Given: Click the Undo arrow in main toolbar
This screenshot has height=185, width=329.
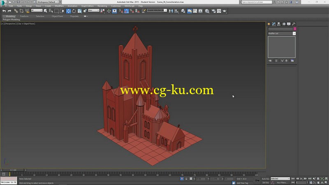Looking at the screenshot, I should tap(4, 11).
